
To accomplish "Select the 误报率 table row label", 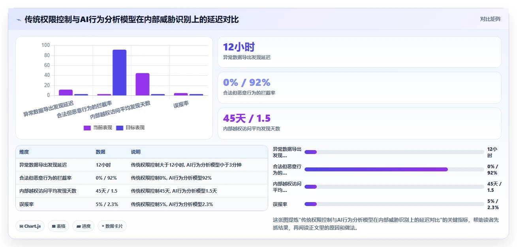I will [x=26, y=204].
